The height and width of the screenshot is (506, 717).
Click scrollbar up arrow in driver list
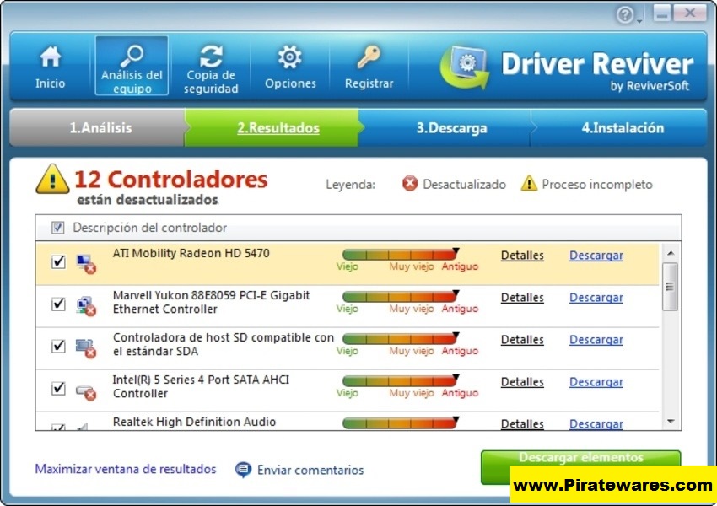coord(671,253)
